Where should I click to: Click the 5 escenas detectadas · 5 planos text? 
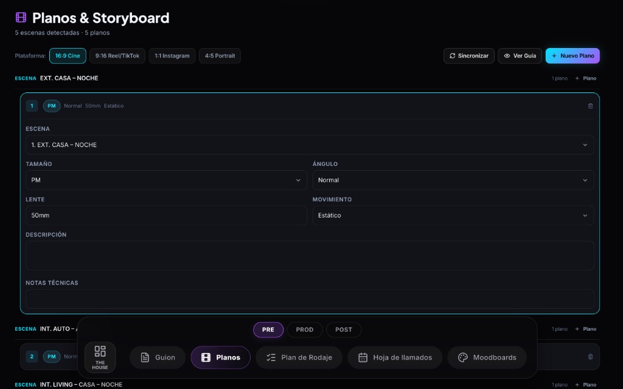(x=63, y=33)
